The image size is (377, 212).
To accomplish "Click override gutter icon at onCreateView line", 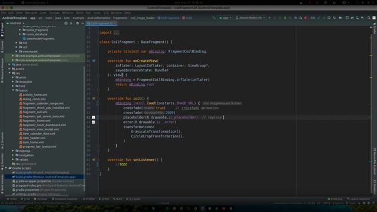I will [x=94, y=61].
